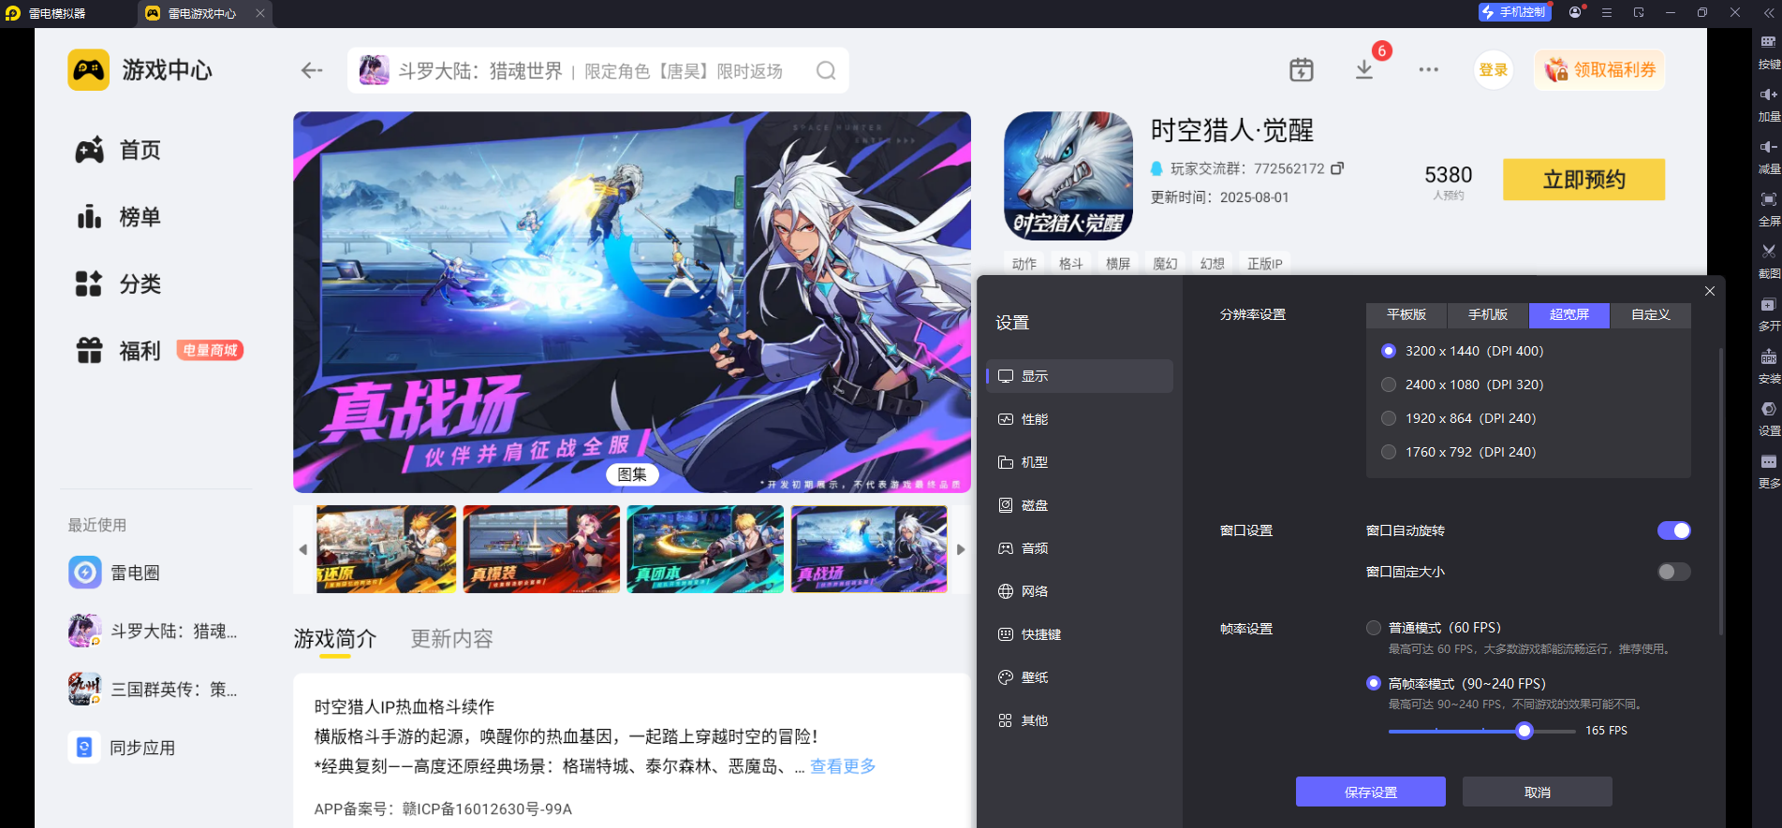Click the screenshot scissors icon in sidebar
This screenshot has width=1782, height=828.
tap(1768, 252)
